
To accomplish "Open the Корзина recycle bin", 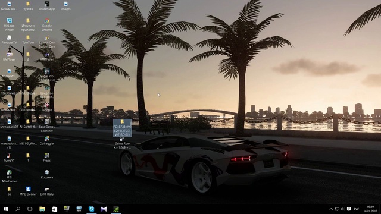I will tap(47, 174).
